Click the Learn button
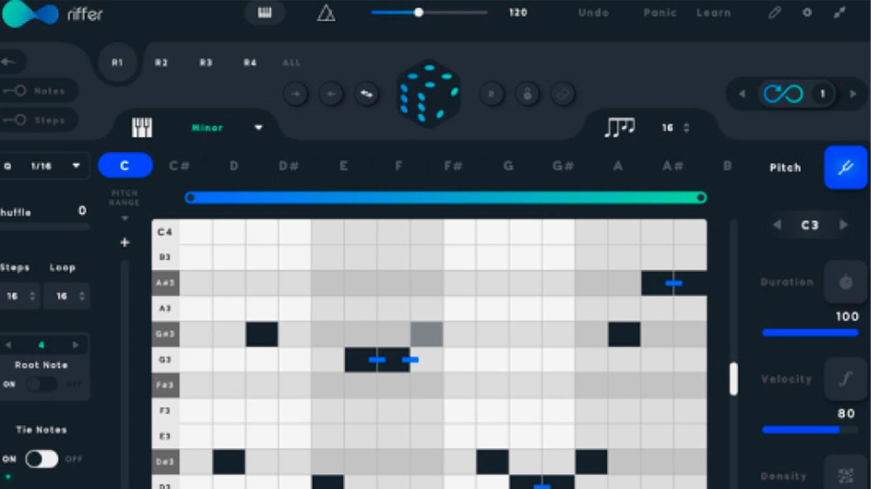The image size is (871, 489). pos(713,13)
